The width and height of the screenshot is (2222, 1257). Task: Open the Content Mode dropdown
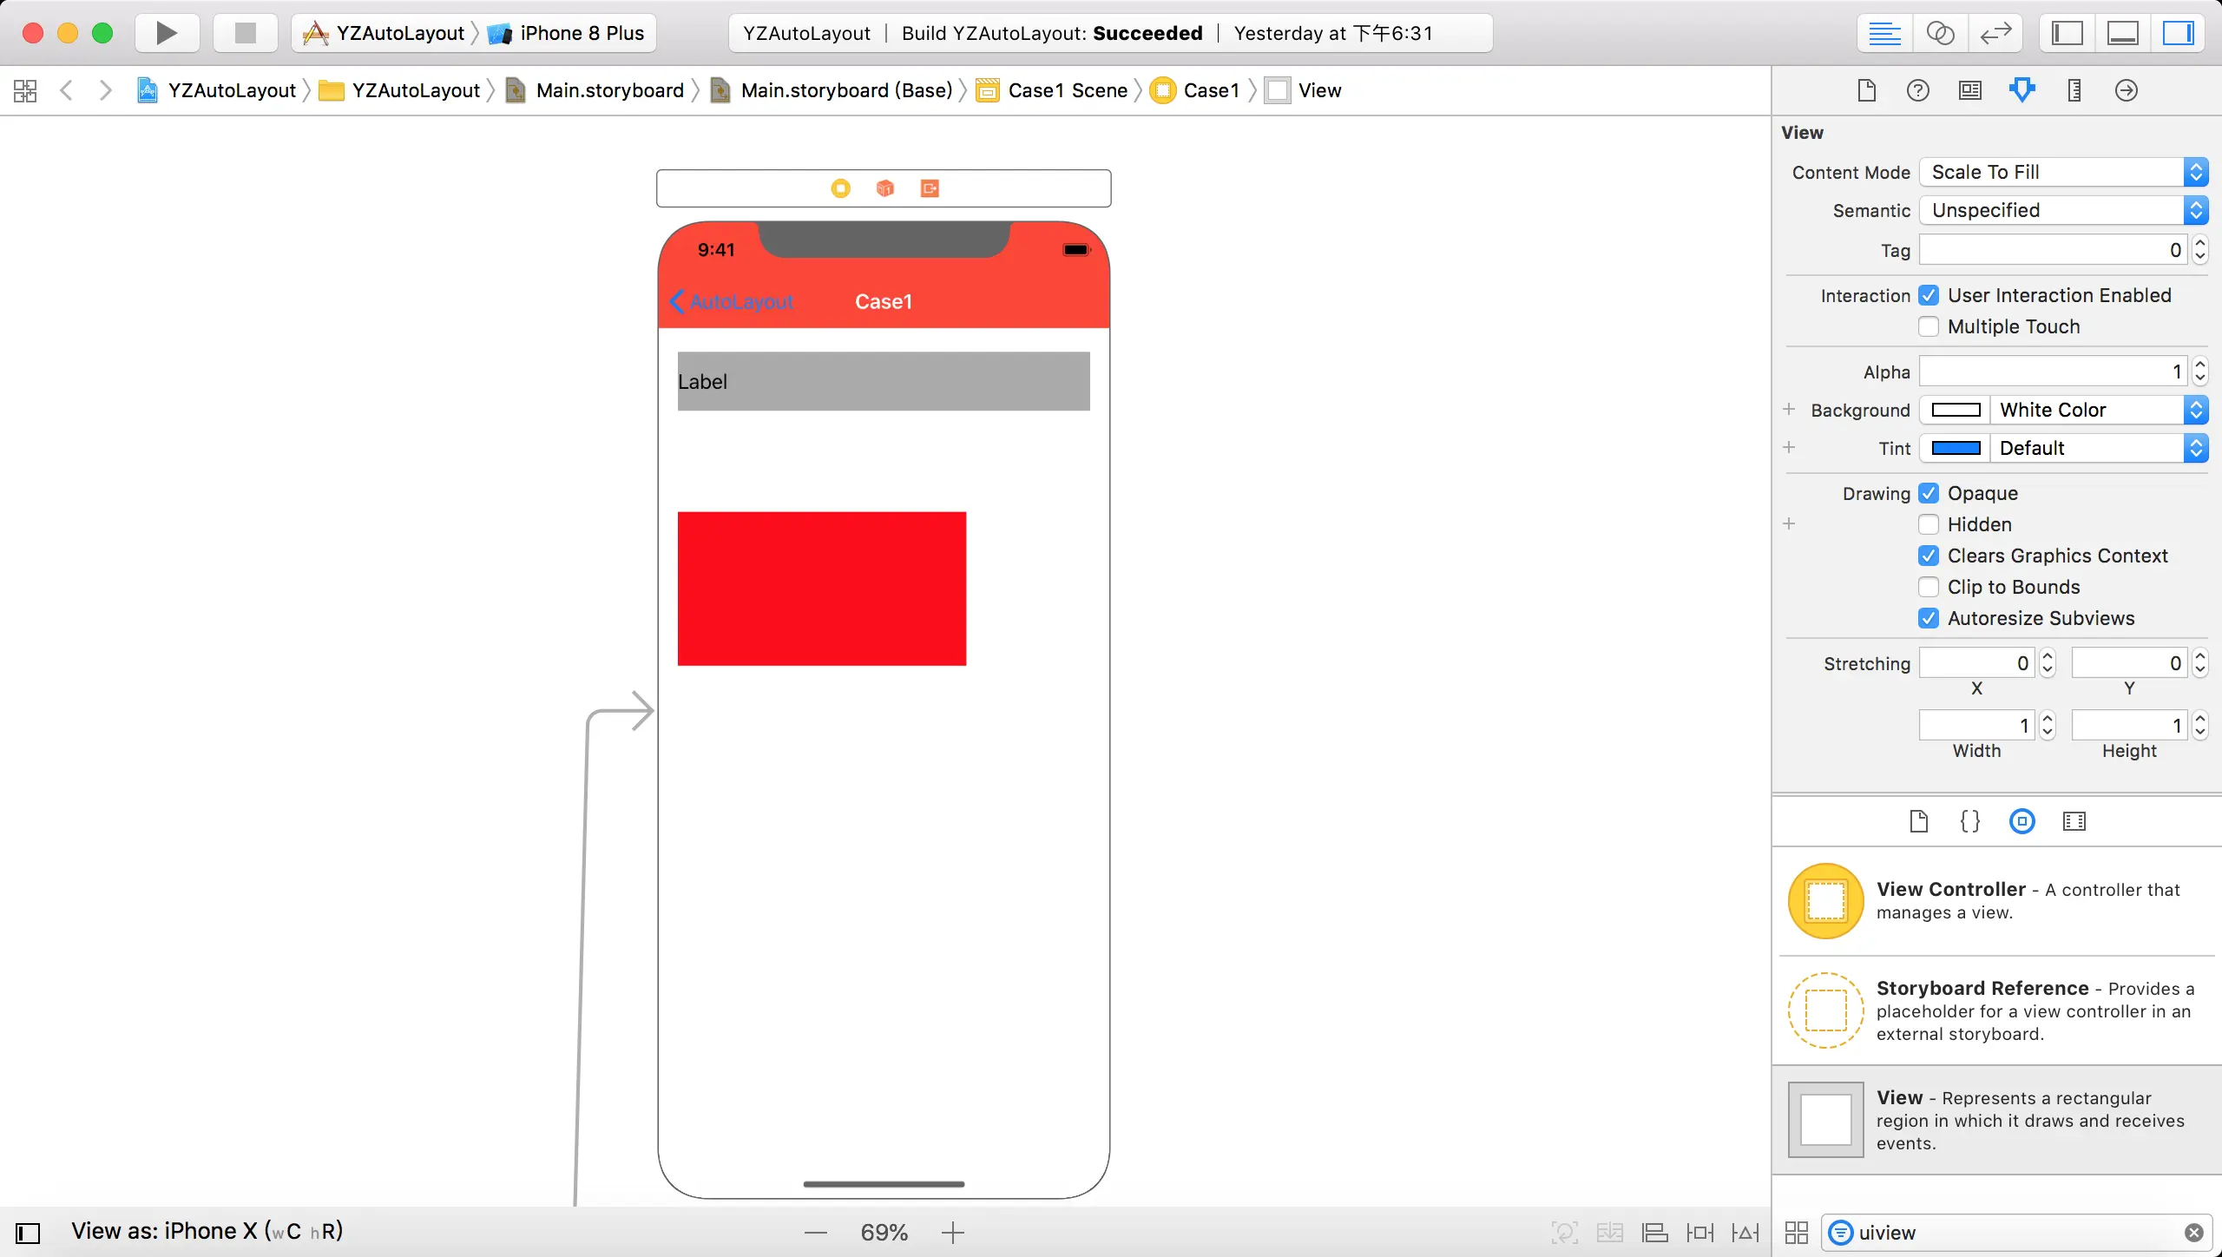click(x=2062, y=172)
